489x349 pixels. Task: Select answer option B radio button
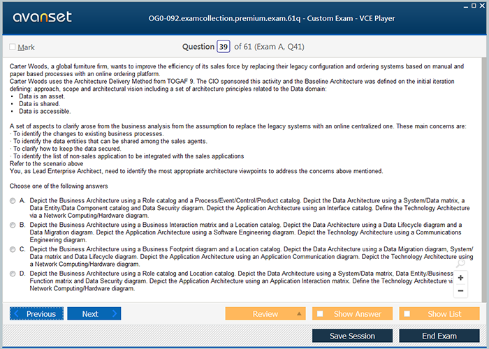point(13,225)
